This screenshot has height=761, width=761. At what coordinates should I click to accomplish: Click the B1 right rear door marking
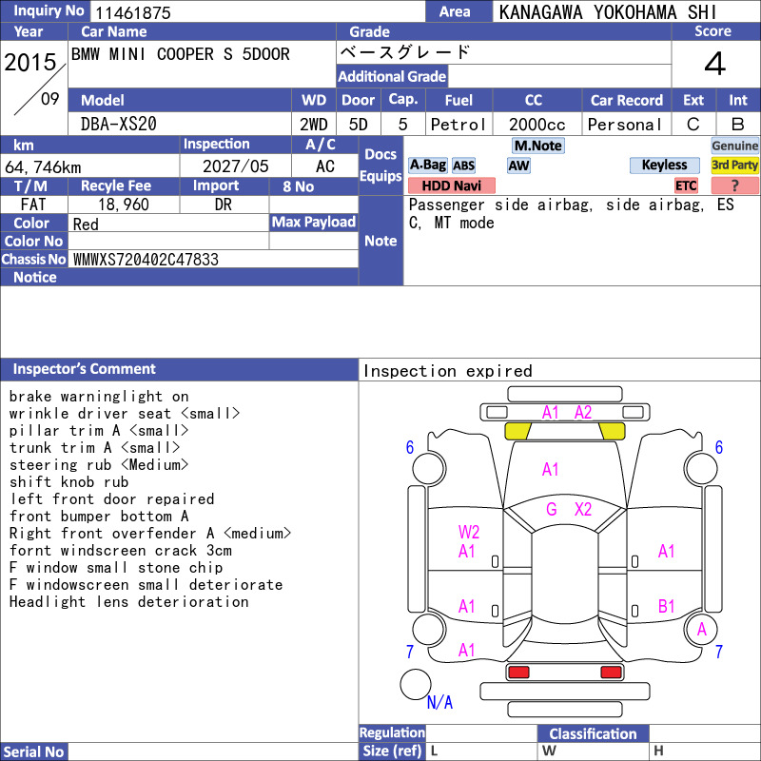(667, 606)
